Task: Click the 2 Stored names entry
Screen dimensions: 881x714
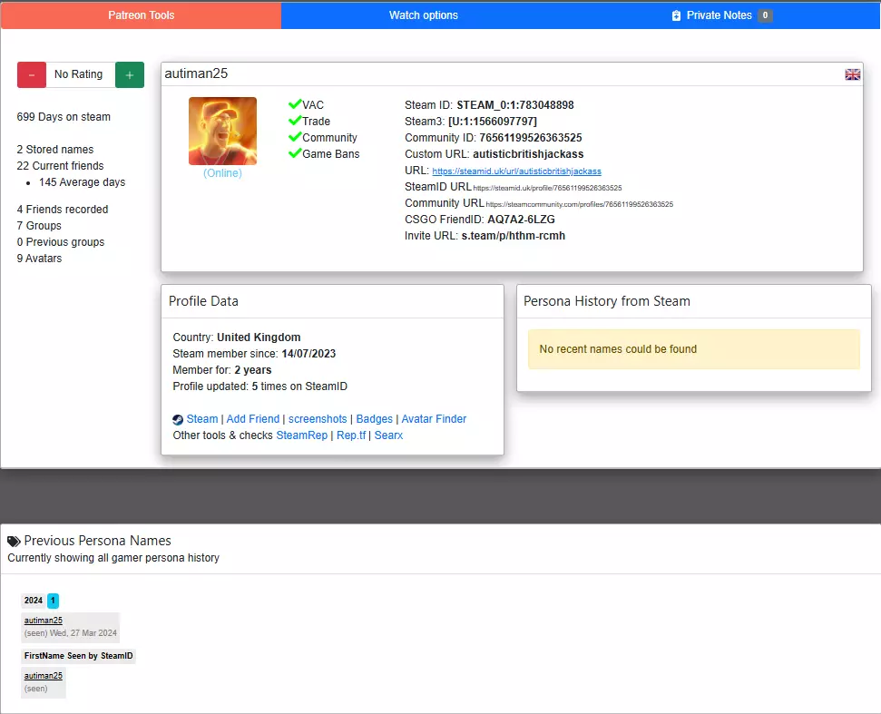Action: click(55, 150)
